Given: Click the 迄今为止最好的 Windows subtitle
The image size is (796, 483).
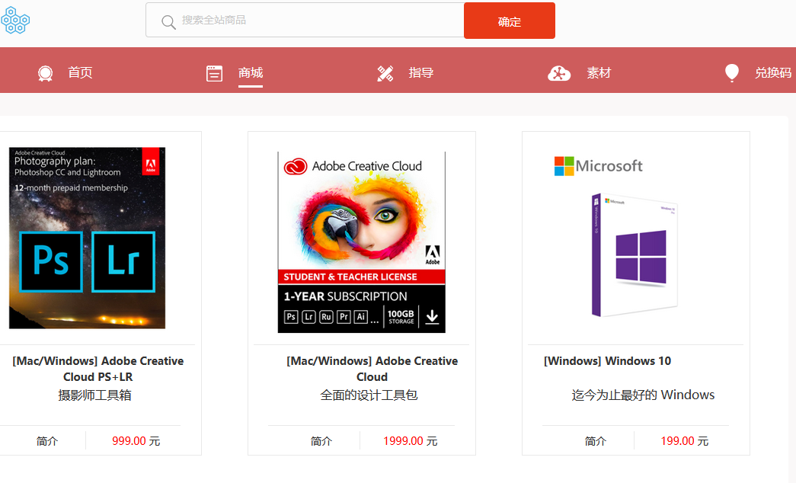Looking at the screenshot, I should coord(643,395).
